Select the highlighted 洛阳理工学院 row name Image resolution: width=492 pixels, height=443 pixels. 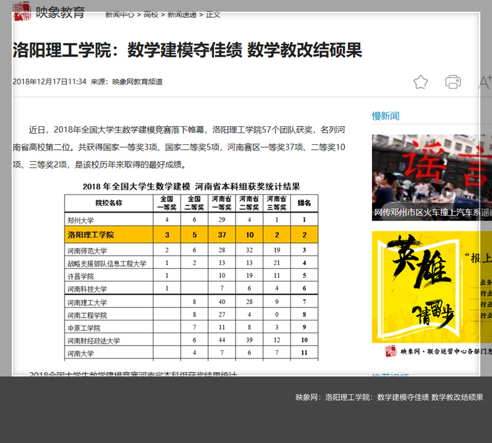click(91, 235)
